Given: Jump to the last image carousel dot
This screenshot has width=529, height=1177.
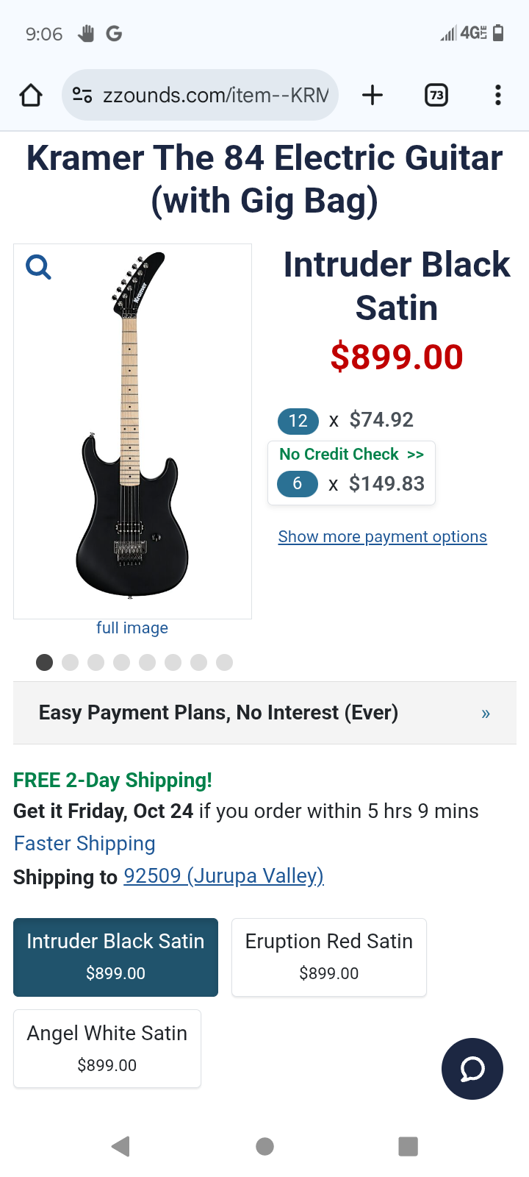Looking at the screenshot, I should [x=224, y=663].
